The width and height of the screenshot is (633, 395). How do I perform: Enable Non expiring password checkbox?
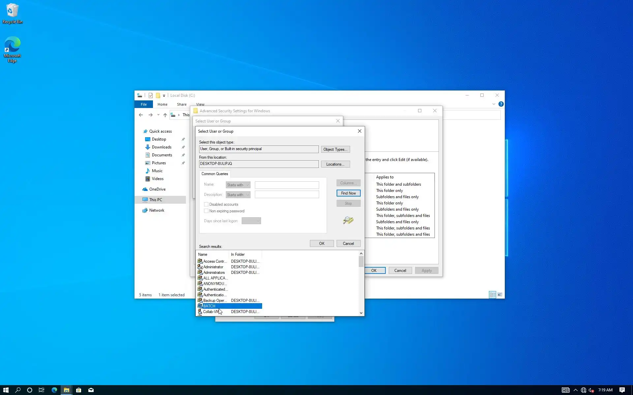click(206, 211)
